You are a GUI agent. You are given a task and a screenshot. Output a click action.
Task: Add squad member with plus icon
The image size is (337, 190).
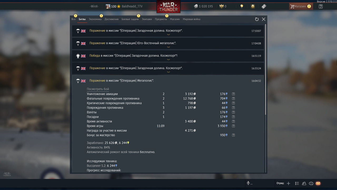coord(289,183)
